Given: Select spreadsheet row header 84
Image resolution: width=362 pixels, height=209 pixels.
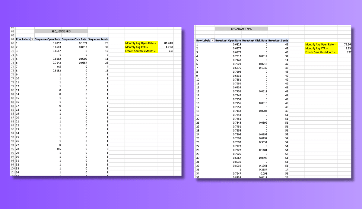Looking at the screenshot, I should coord(12,106).
